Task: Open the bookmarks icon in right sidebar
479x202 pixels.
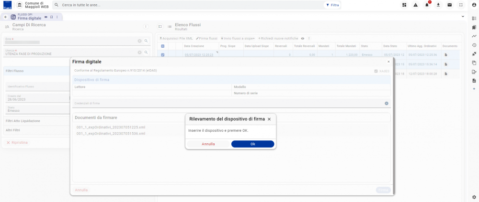Action: point(474,27)
